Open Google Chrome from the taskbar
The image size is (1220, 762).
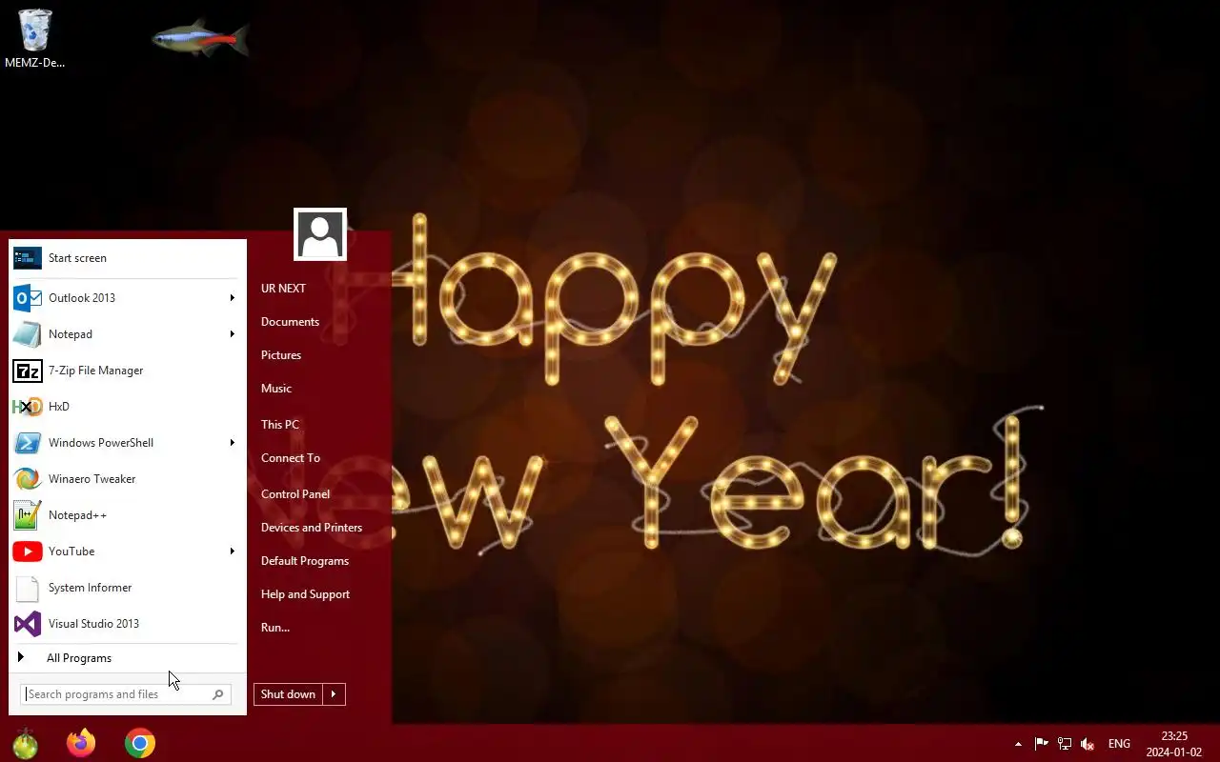click(140, 743)
